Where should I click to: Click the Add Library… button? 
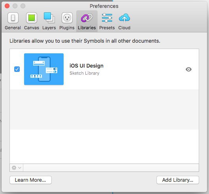tap(178, 180)
